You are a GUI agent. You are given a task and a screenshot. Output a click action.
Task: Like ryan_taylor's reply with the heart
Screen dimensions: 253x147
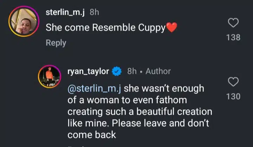coord(233,82)
